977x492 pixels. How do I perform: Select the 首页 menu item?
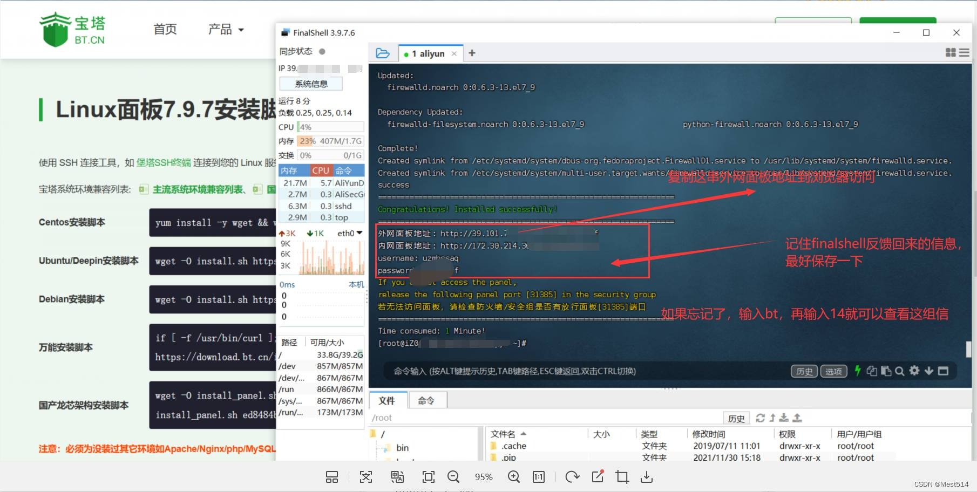[x=165, y=29]
